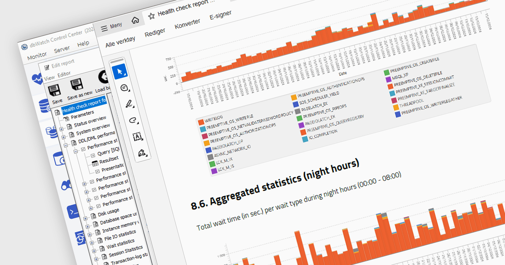Click the Save as new floppy icon
This screenshot has height=265, width=505.
[x=77, y=84]
